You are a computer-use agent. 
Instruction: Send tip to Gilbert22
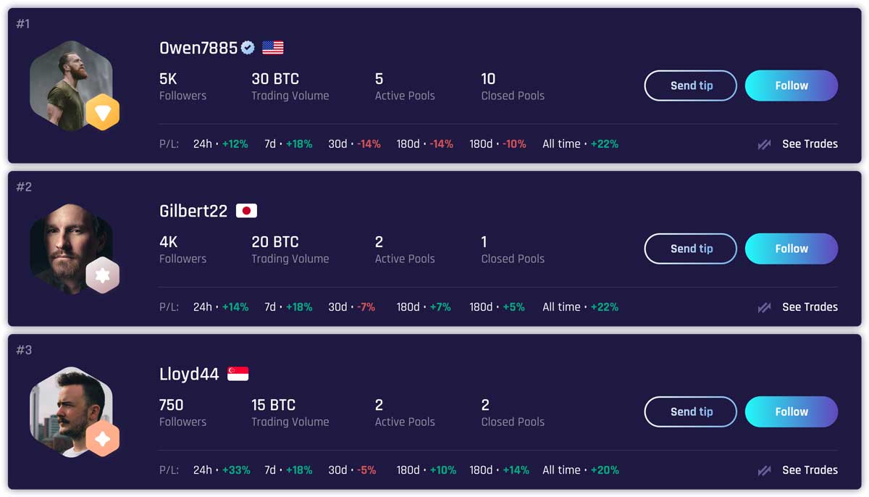[691, 248]
